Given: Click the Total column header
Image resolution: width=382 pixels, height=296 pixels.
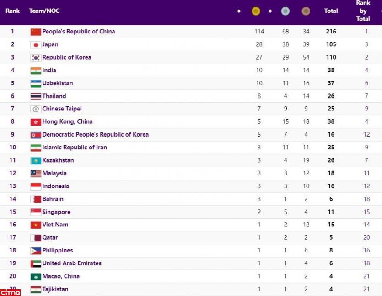Looking at the screenshot, I should pyautogui.click(x=331, y=11).
